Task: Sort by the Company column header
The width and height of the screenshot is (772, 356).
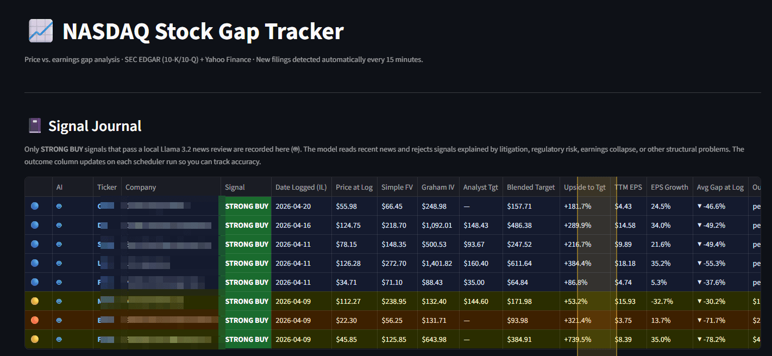Action: coord(171,187)
